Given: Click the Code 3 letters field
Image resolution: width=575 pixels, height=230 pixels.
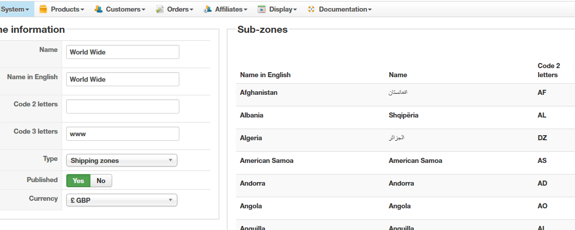Looking at the screenshot, I should 123,134.
